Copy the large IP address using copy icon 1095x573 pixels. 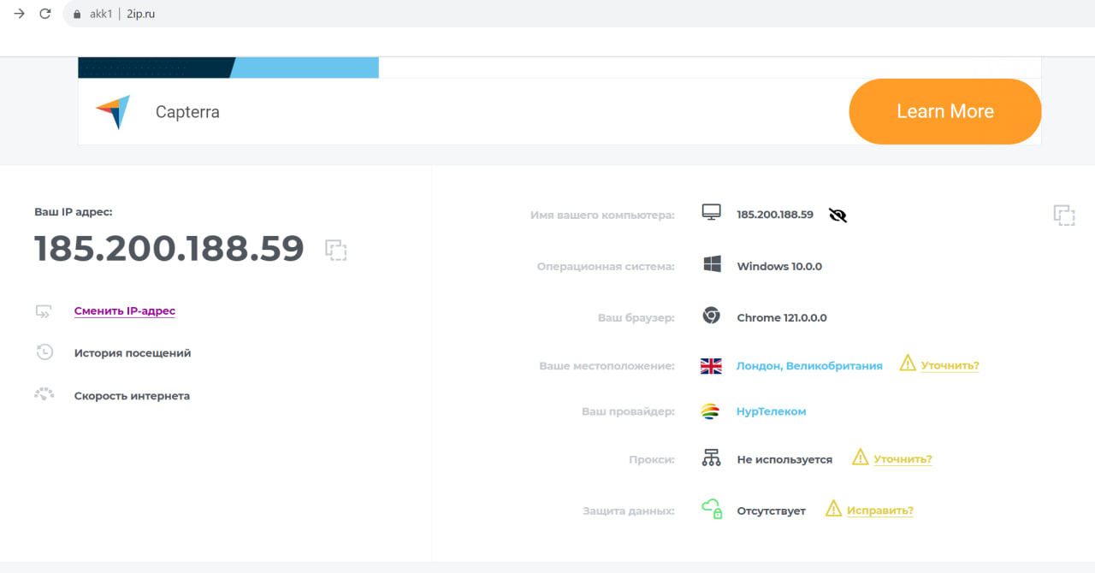tap(336, 250)
